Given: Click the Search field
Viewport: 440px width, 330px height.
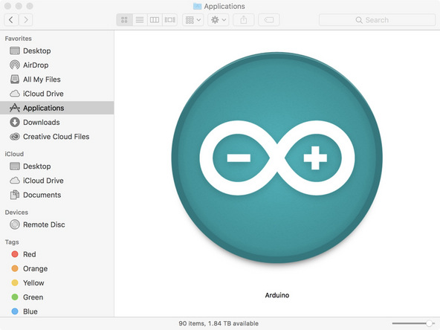Looking at the screenshot, I should 377,20.
